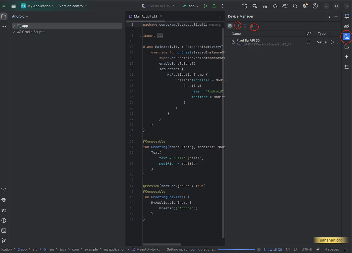The image size is (352, 253).
Task: Open More tool windows ellipsis in left sidebar
Action: coord(4,26)
